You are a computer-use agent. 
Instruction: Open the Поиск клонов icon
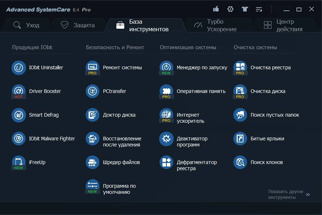240,163
